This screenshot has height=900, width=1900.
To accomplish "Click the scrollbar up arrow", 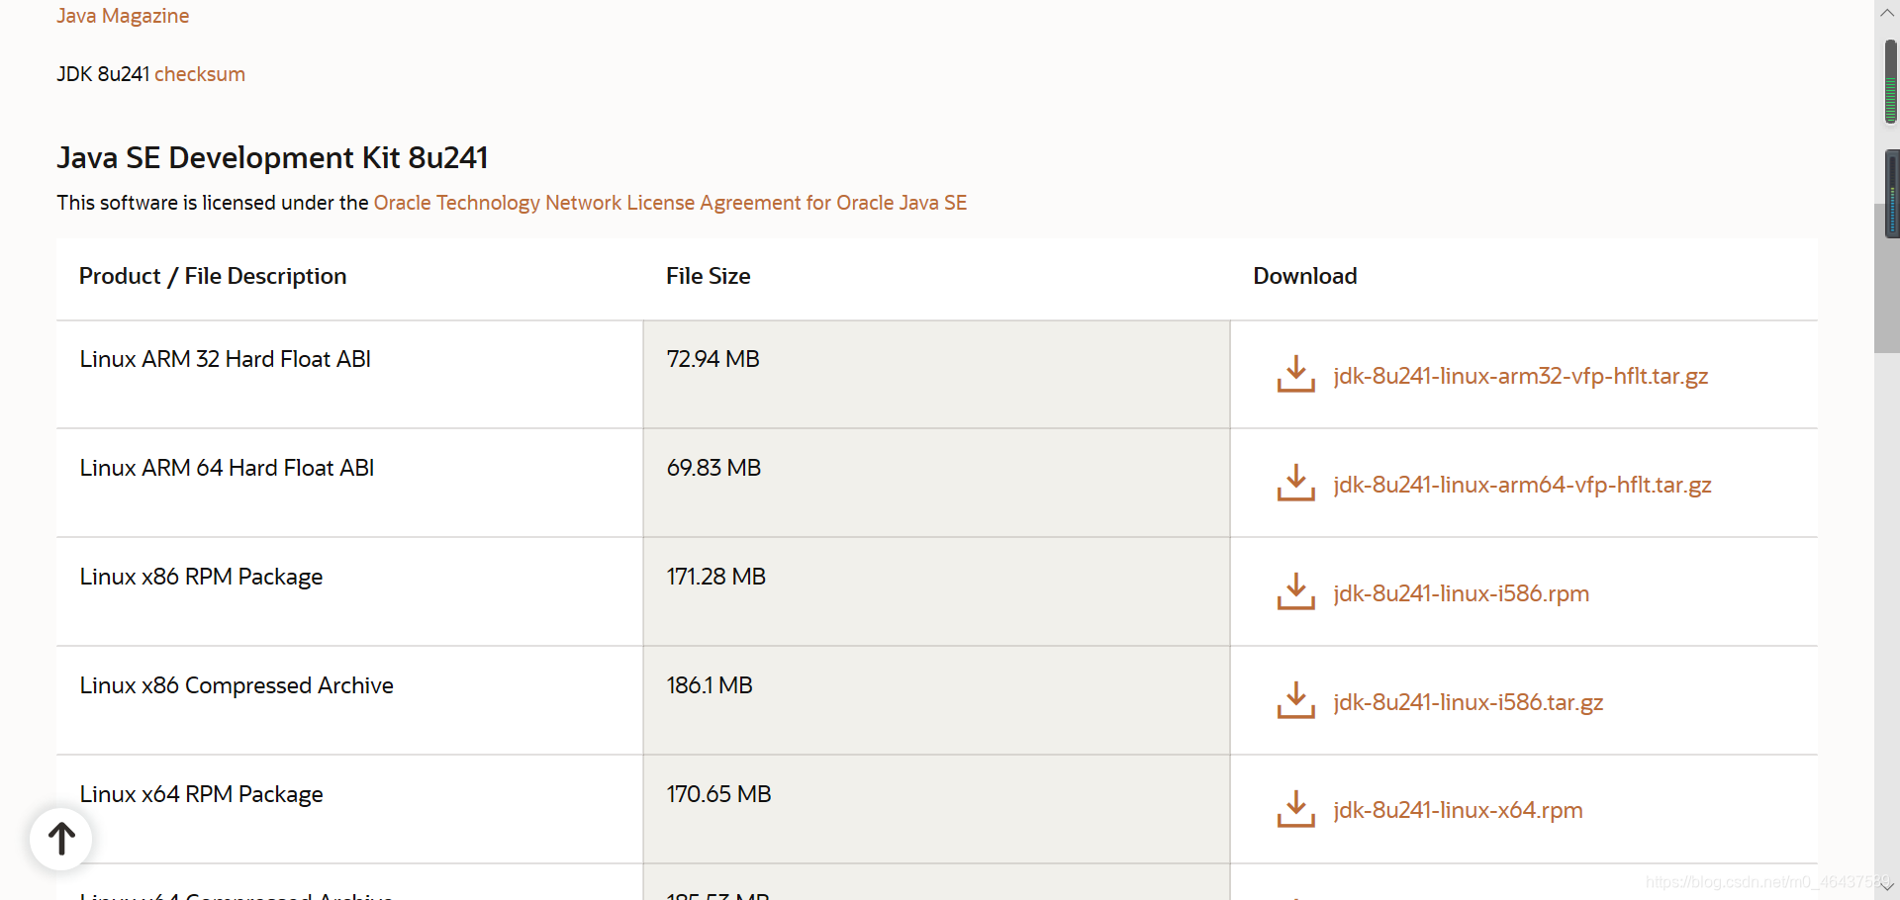I will 1887,13.
